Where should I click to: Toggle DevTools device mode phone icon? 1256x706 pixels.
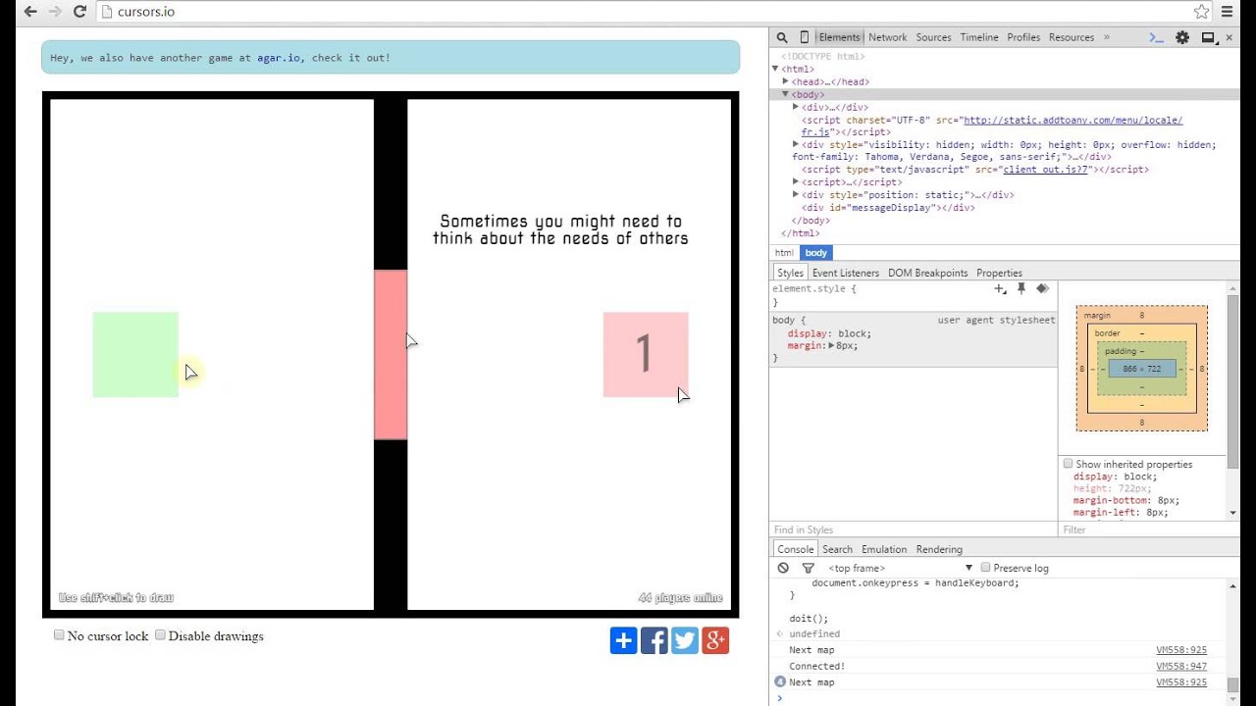pos(805,37)
